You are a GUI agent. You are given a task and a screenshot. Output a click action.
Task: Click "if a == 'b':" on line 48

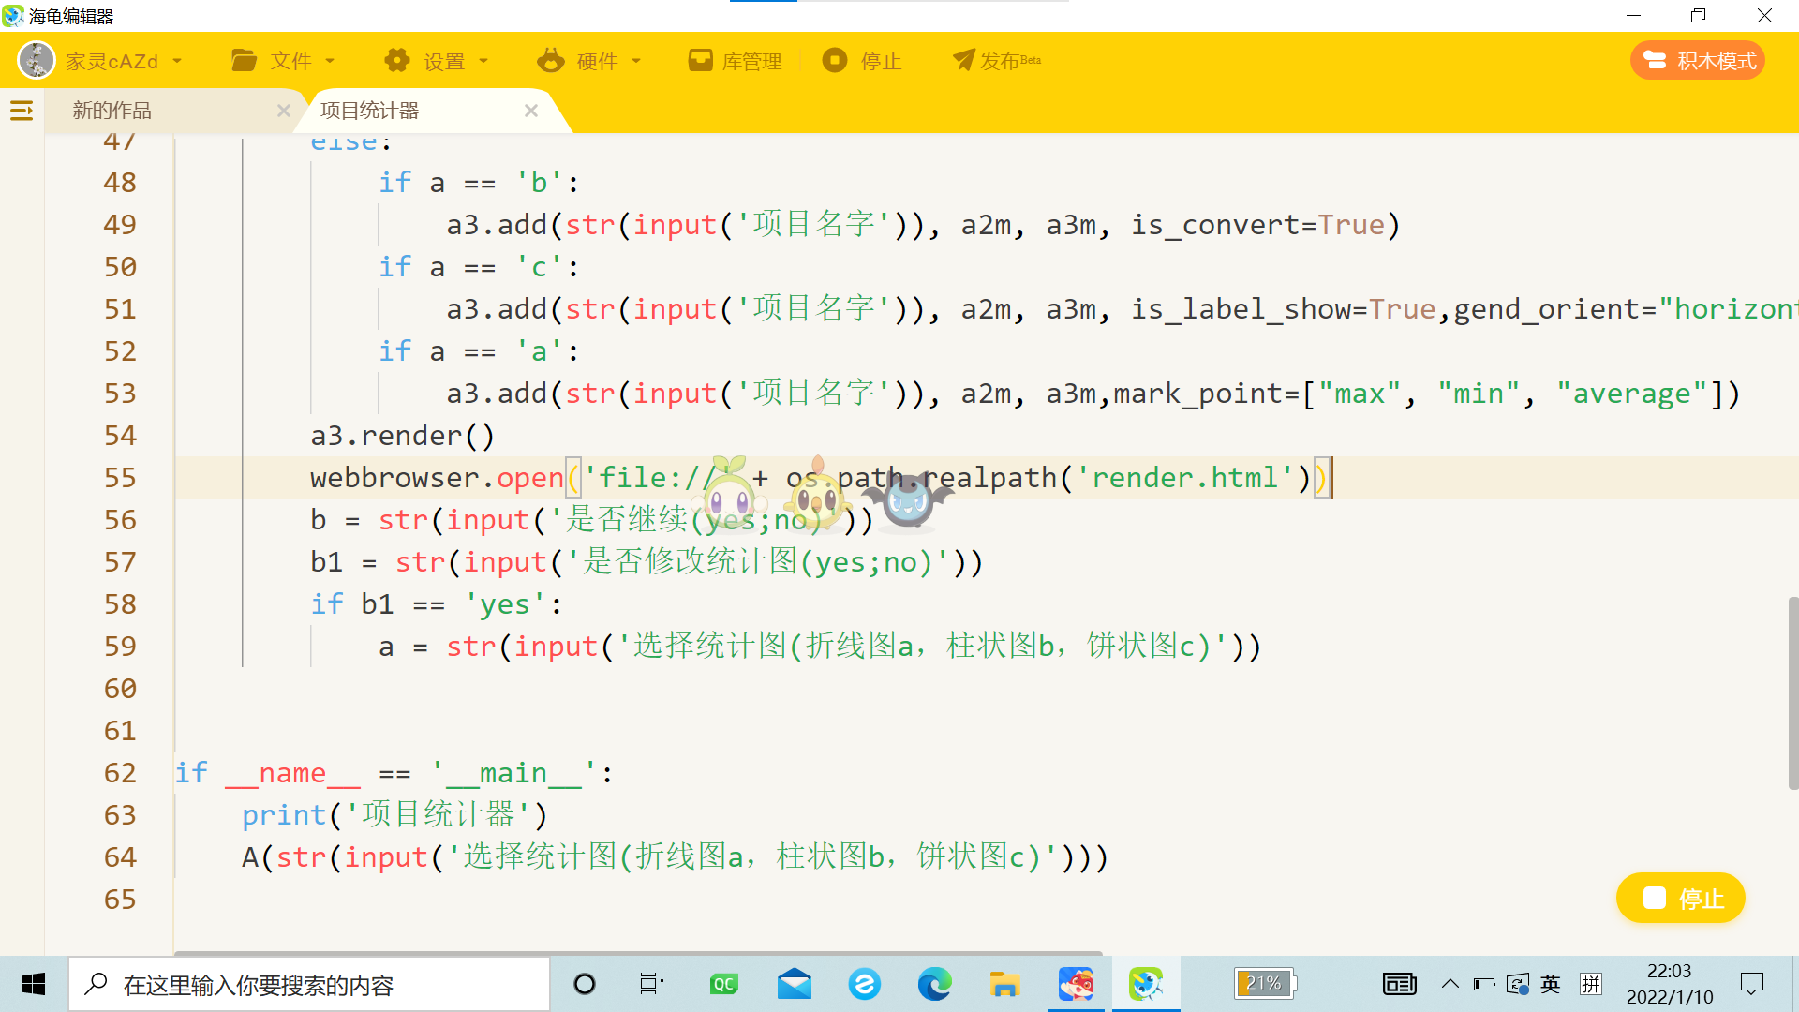click(479, 183)
